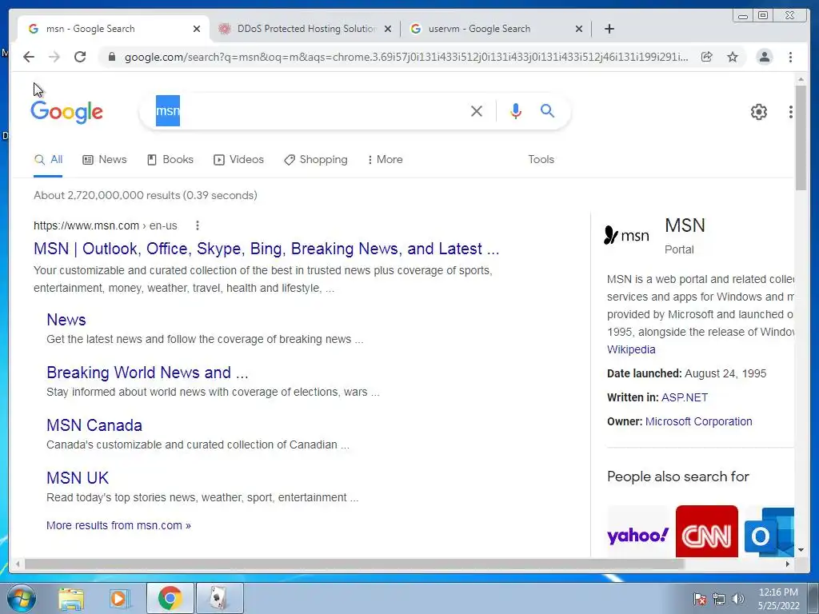
Task: Open a new tab with plus button
Action: (x=609, y=29)
